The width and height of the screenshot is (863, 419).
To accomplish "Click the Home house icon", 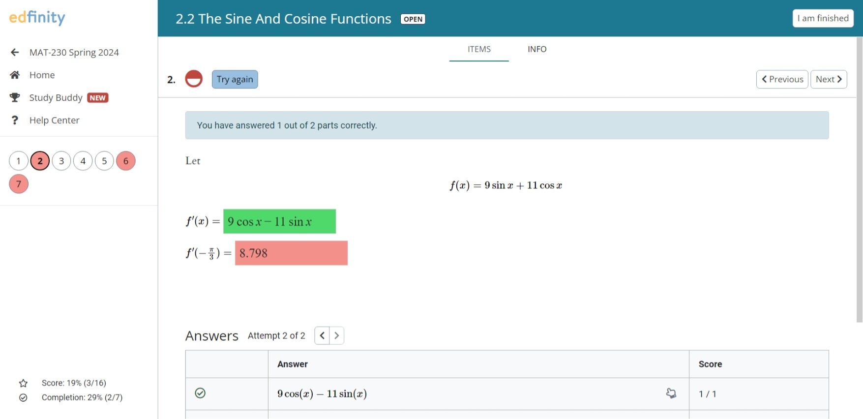I will click(15, 75).
